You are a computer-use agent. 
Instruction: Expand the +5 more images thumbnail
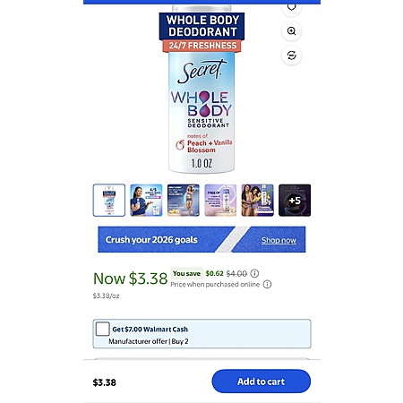coord(295,200)
